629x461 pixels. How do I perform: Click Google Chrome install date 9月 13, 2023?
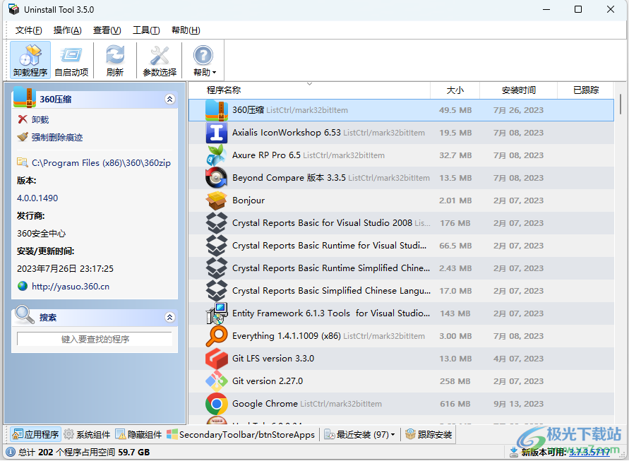518,404
